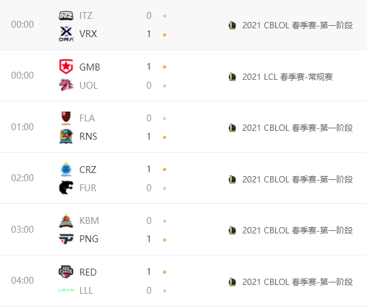Image resolution: width=367 pixels, height=307 pixels.
Task: Click the green LOUD LLL logo
Action: point(66,290)
